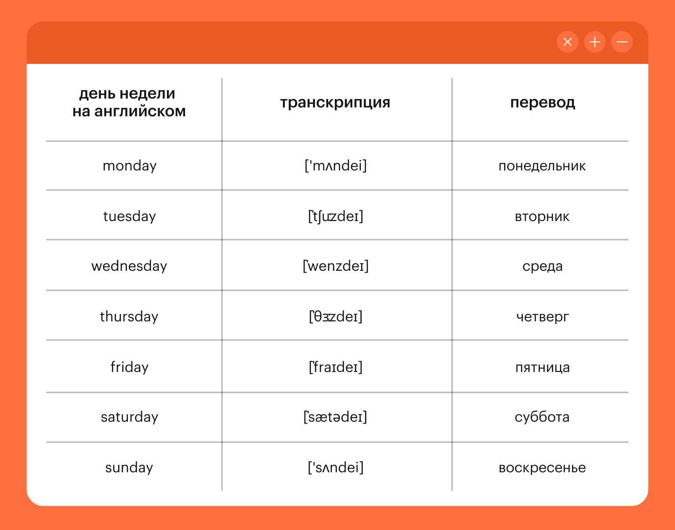
Task: Click the plus circle icon
Action: click(x=595, y=42)
